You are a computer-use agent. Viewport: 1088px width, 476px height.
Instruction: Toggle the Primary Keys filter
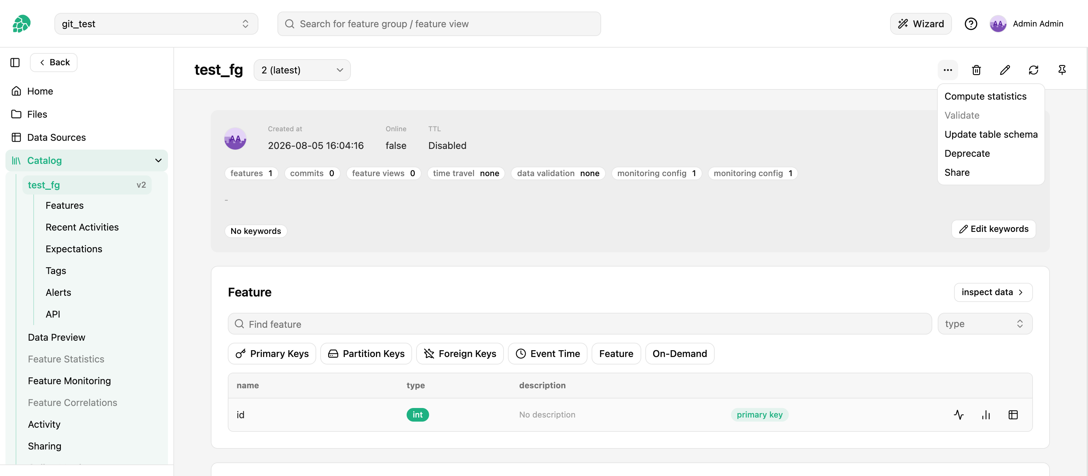pyautogui.click(x=272, y=354)
